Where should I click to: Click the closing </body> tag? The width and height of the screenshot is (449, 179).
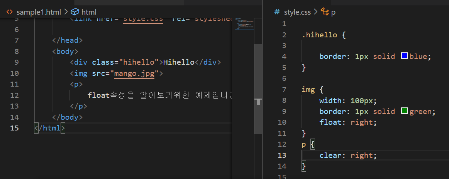[x=67, y=117]
